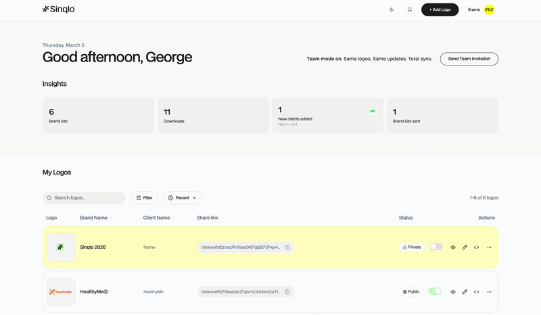541x315 pixels.
Task: Edit HealthyMe with pencil icon
Action: [465, 292]
